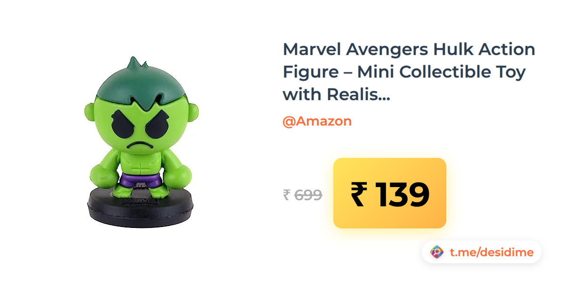Click the white pill containing the DesiDime link
Viewport: 565px width, 282px height.
(x=482, y=252)
